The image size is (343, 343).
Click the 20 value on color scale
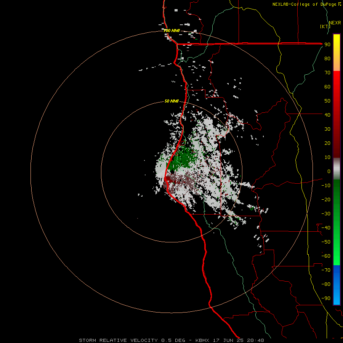[x=327, y=143]
